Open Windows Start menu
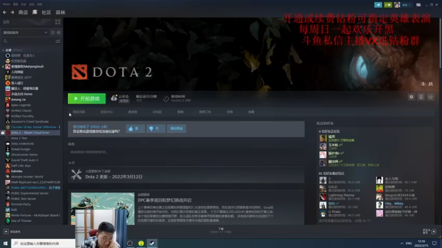Viewport: 442px width, 248px height. coord(6,243)
